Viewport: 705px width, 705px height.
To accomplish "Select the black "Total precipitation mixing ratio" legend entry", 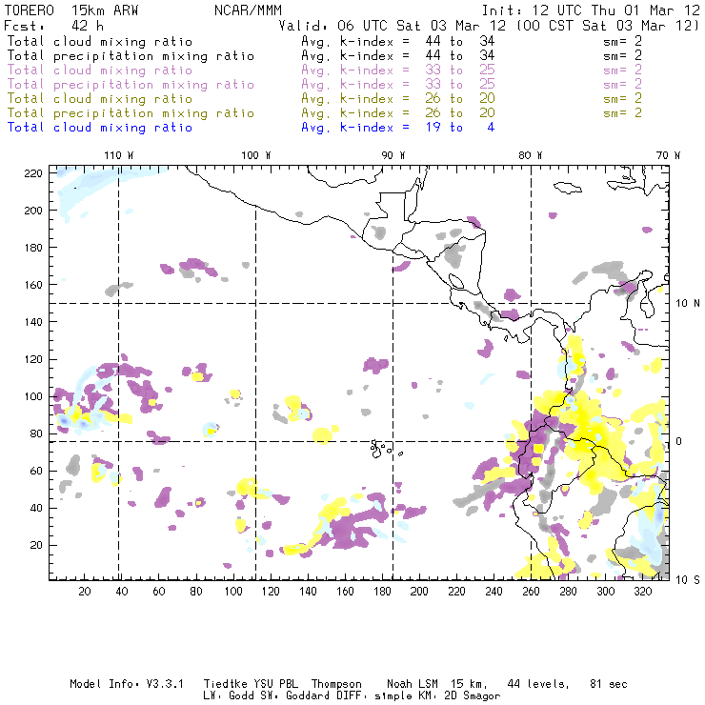I will pos(131,56).
